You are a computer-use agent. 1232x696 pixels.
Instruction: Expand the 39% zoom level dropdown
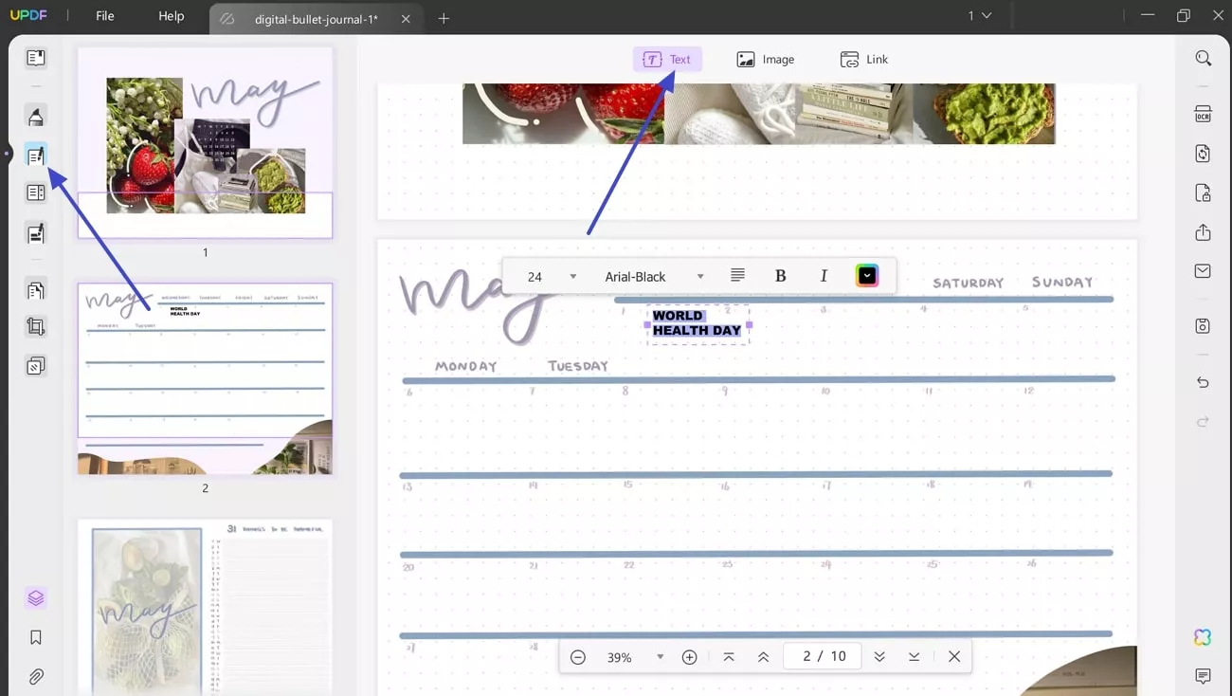pos(661,656)
